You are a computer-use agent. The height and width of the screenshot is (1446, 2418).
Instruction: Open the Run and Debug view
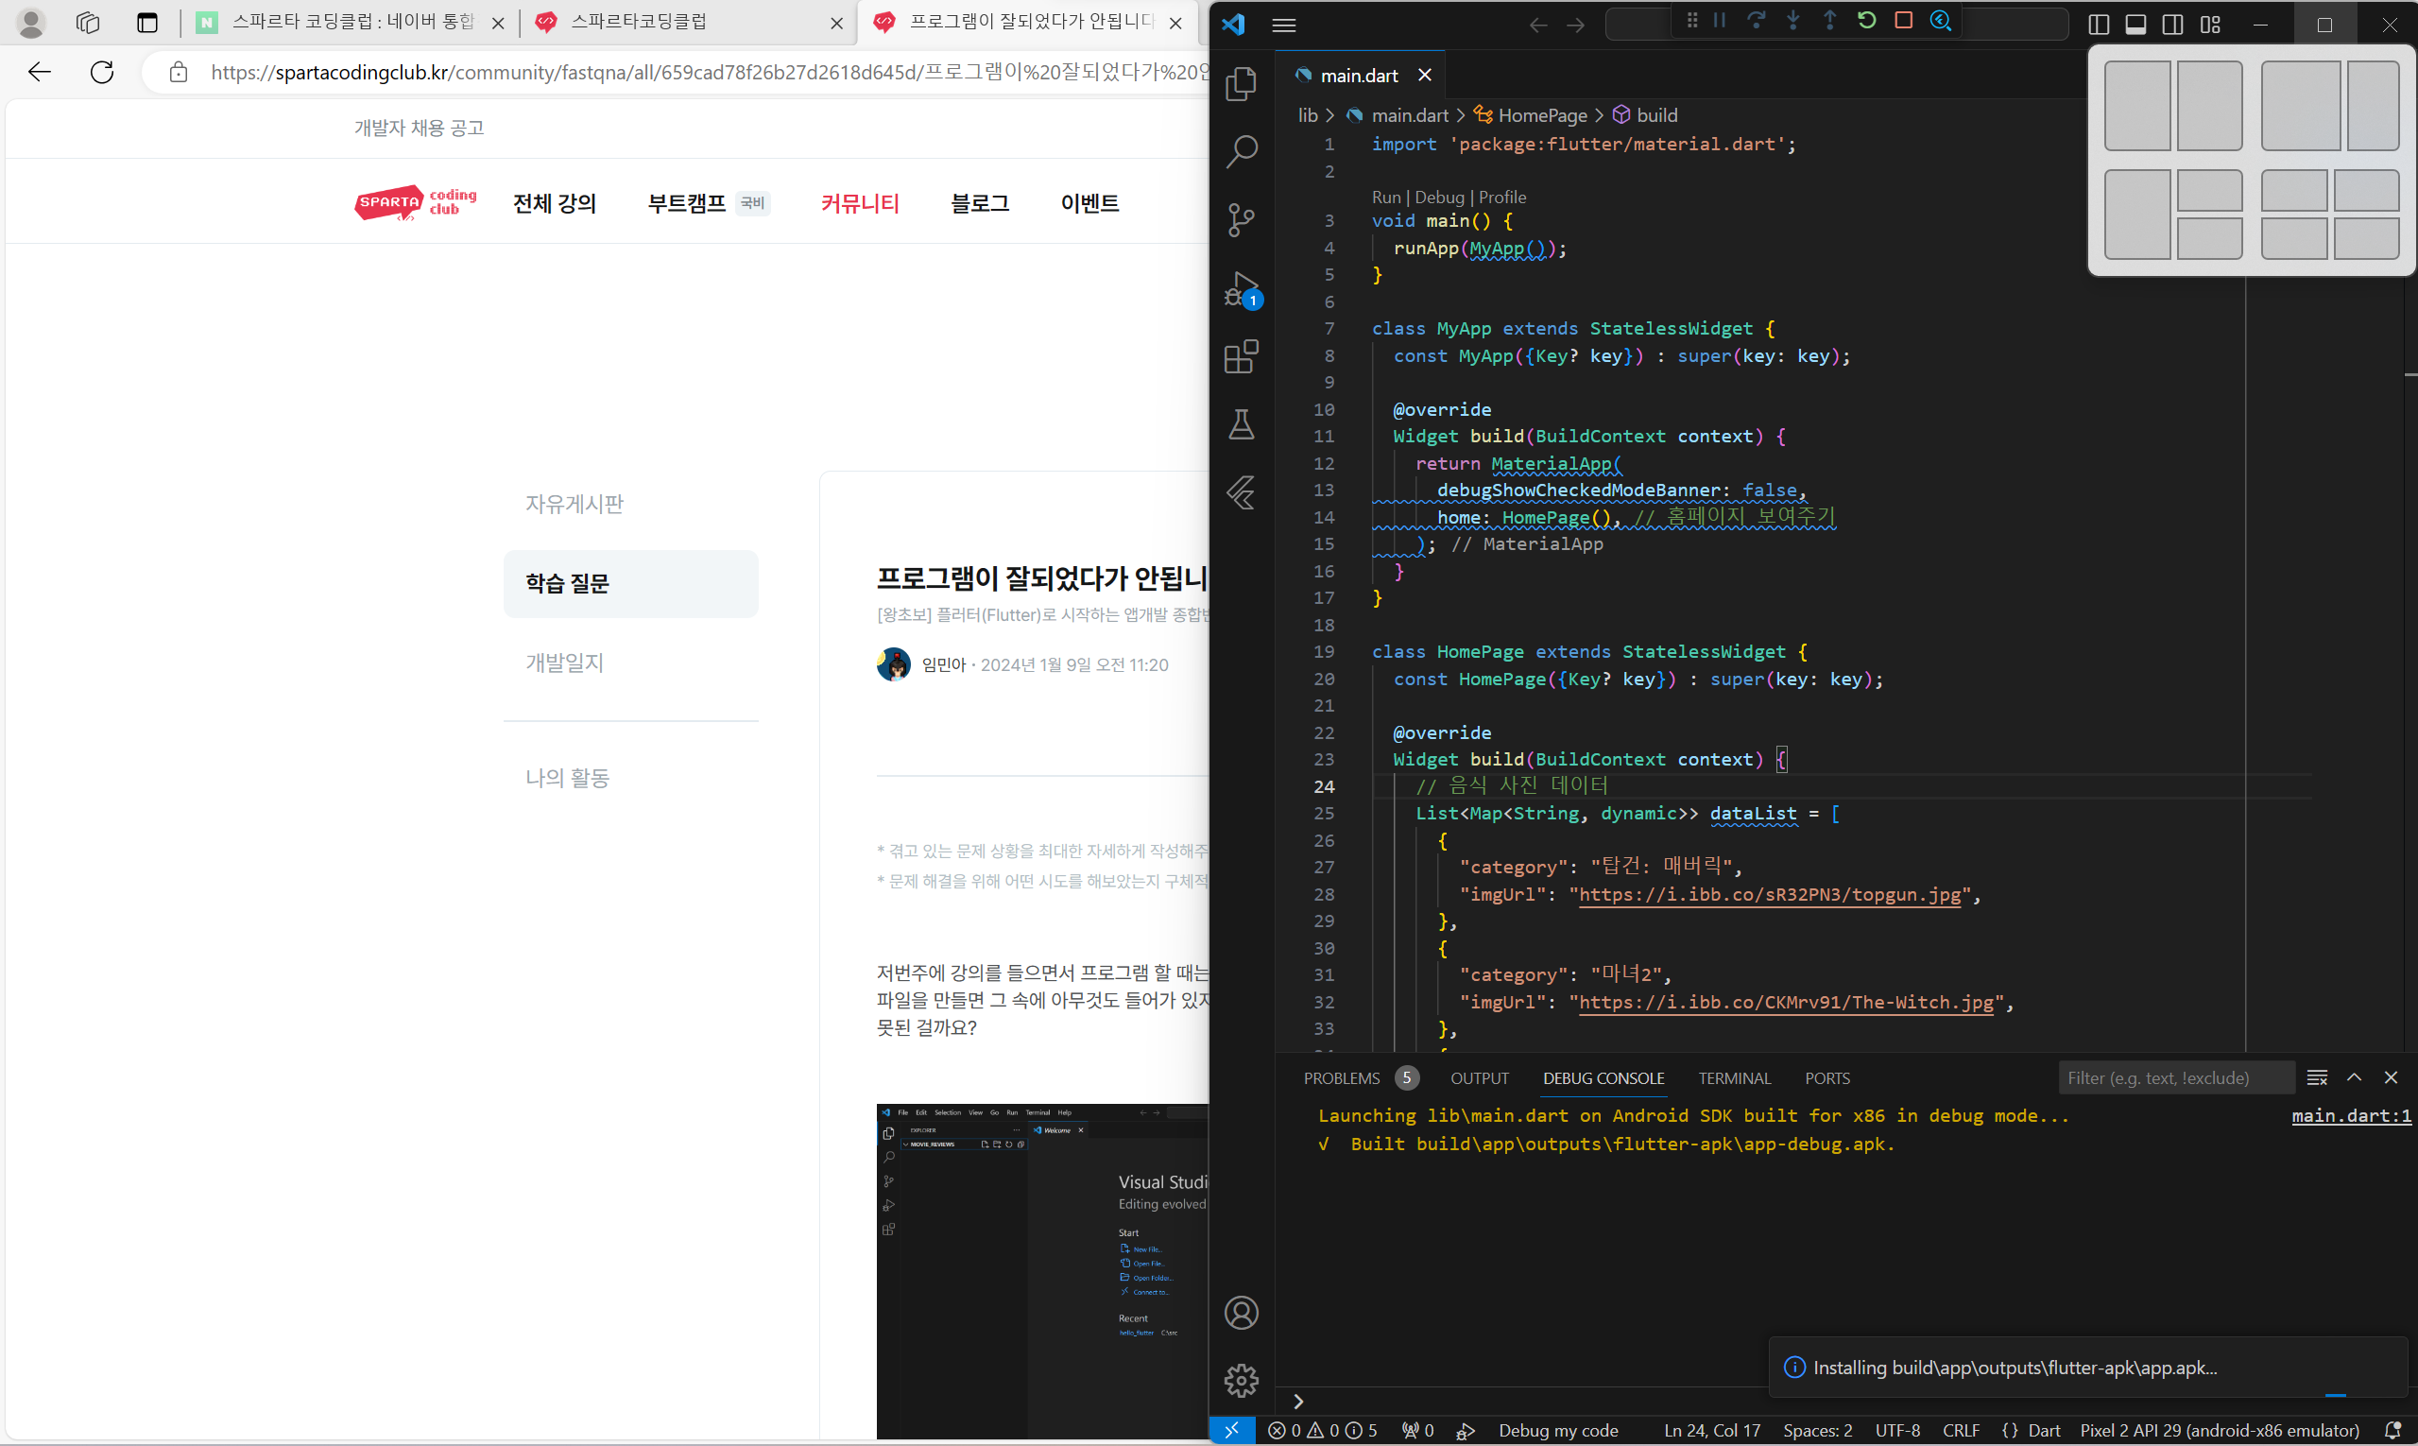click(x=1242, y=289)
